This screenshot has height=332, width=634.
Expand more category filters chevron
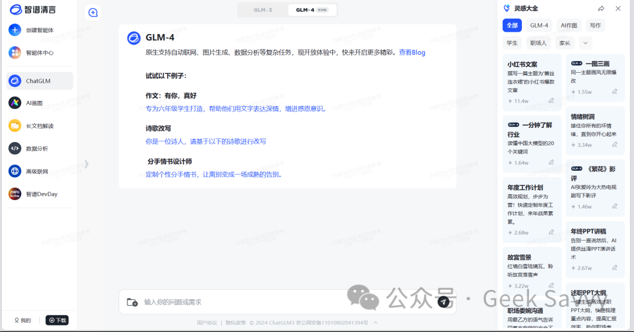point(585,43)
